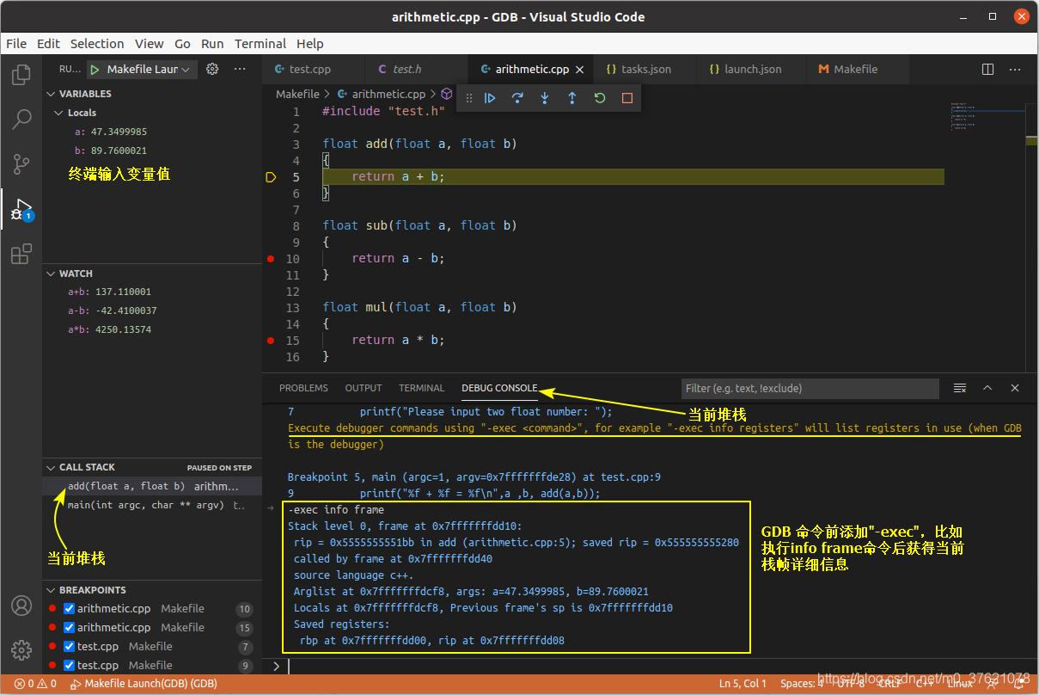Image resolution: width=1039 pixels, height=695 pixels.
Task: Start debugging with the green play icon
Action: coord(95,69)
